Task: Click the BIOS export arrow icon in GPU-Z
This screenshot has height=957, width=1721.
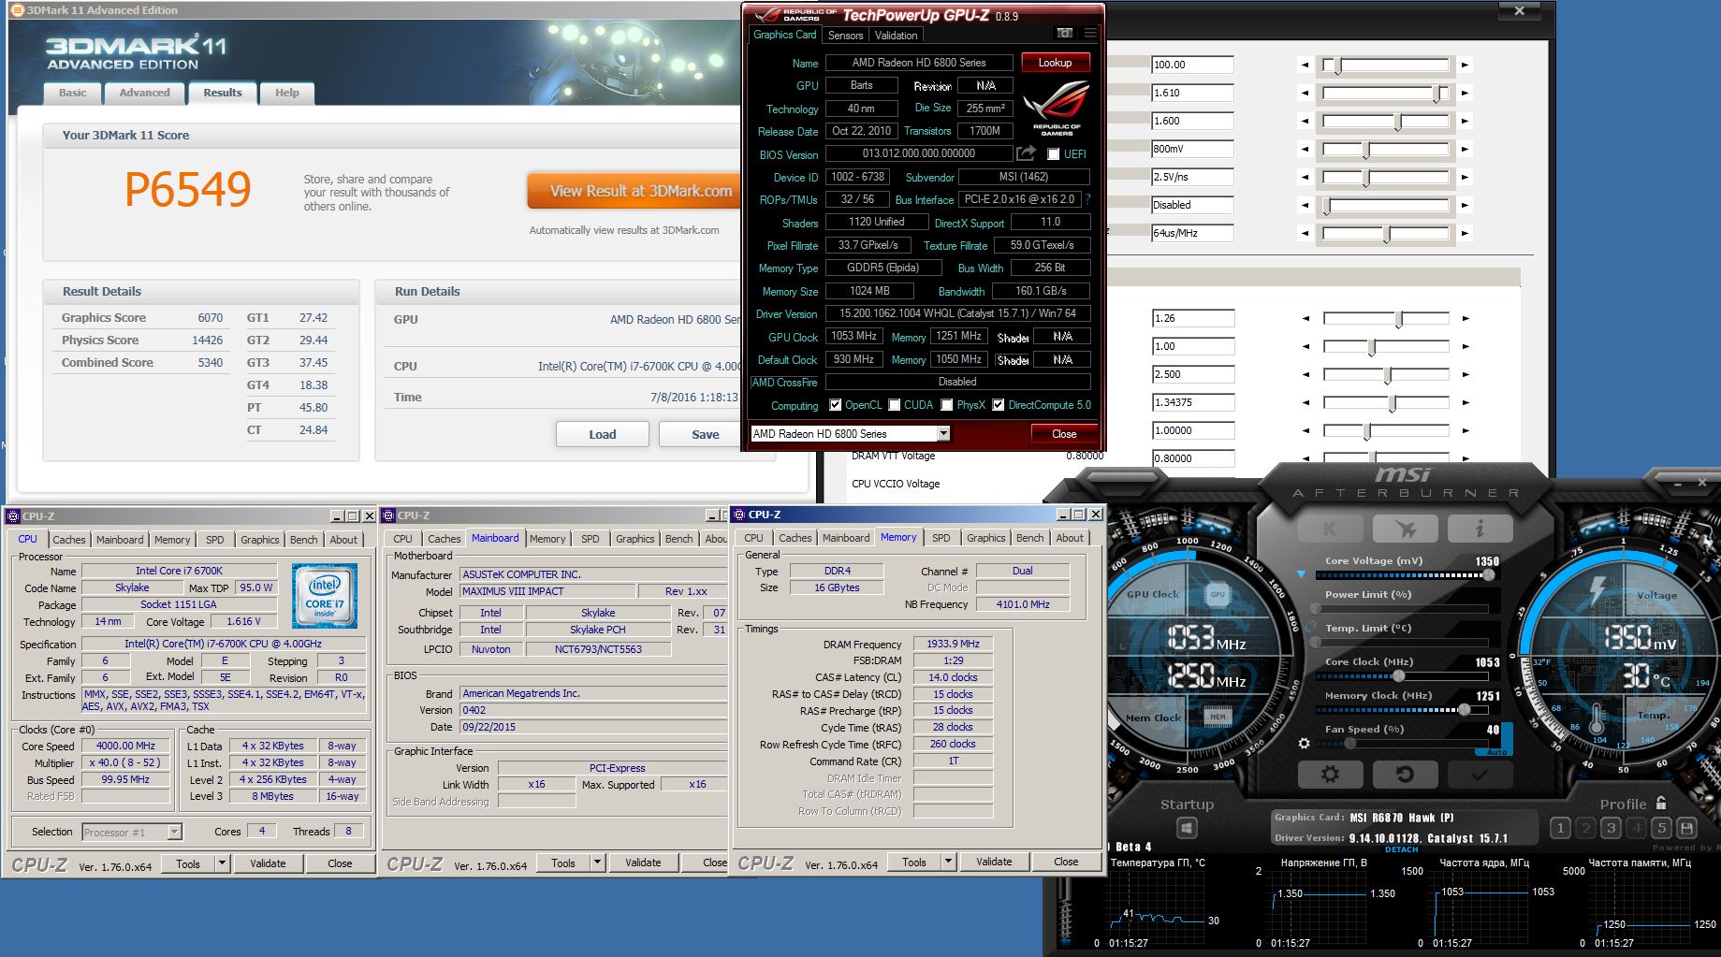Action: 1027,153
